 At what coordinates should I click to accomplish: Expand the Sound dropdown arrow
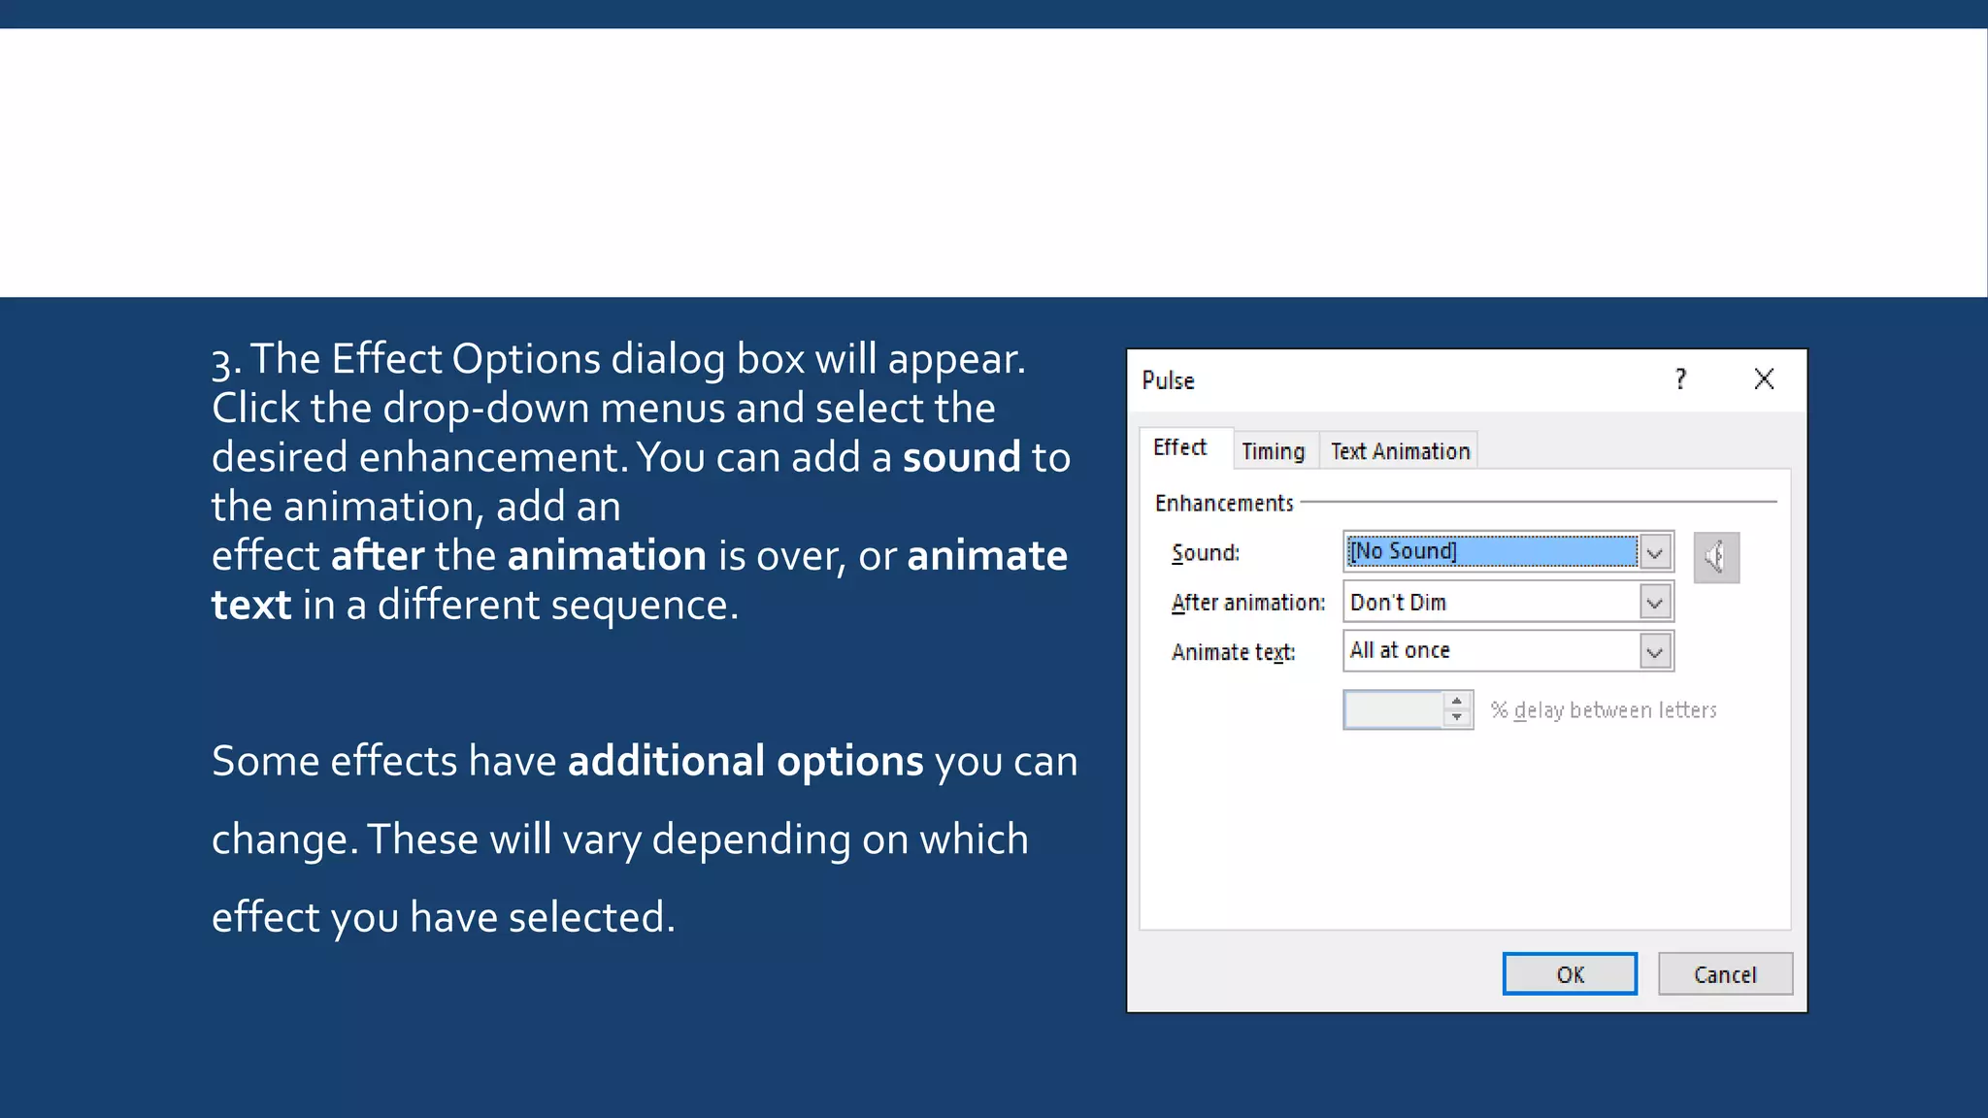click(x=1655, y=552)
